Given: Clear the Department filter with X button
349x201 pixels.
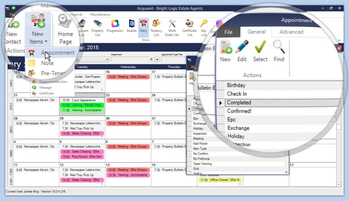Looking at the screenshot, I should coord(152,59).
